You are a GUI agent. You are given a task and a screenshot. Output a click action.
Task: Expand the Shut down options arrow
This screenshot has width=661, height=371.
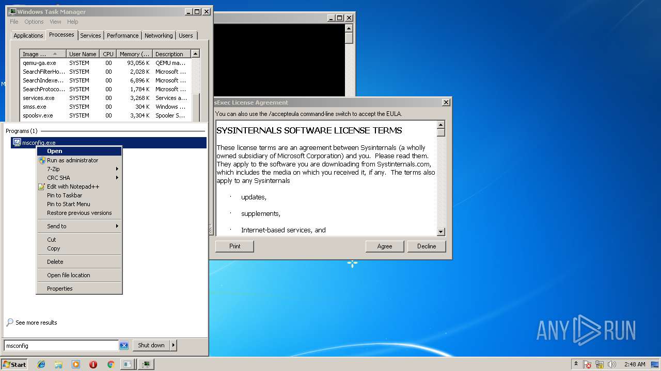174,345
